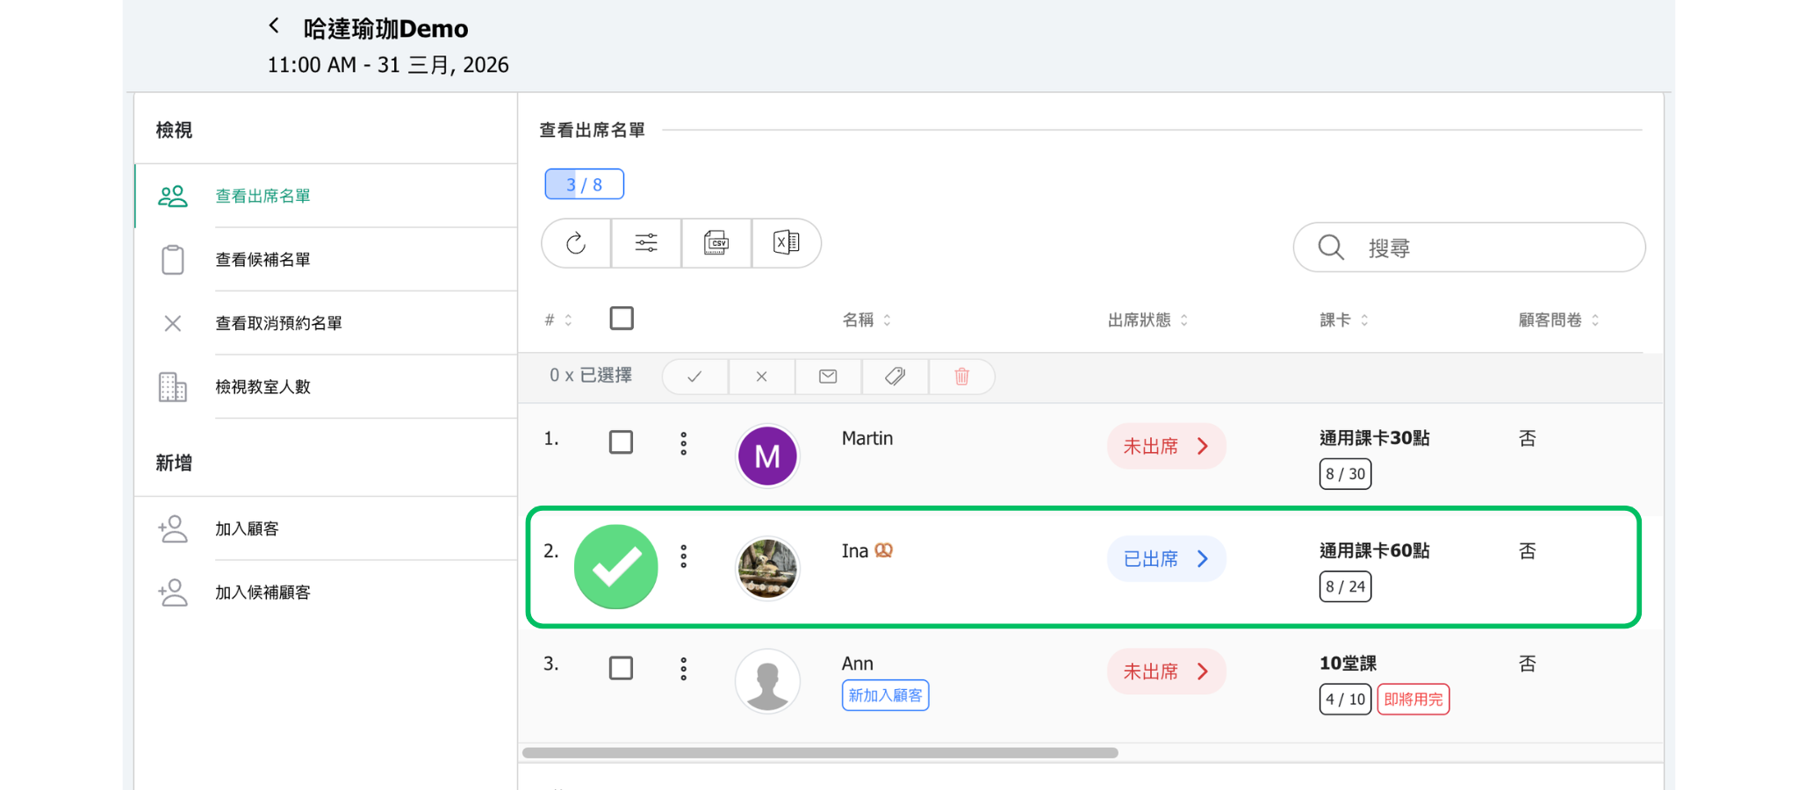Toggle the select-all header checkbox
This screenshot has width=1798, height=790.
[622, 318]
